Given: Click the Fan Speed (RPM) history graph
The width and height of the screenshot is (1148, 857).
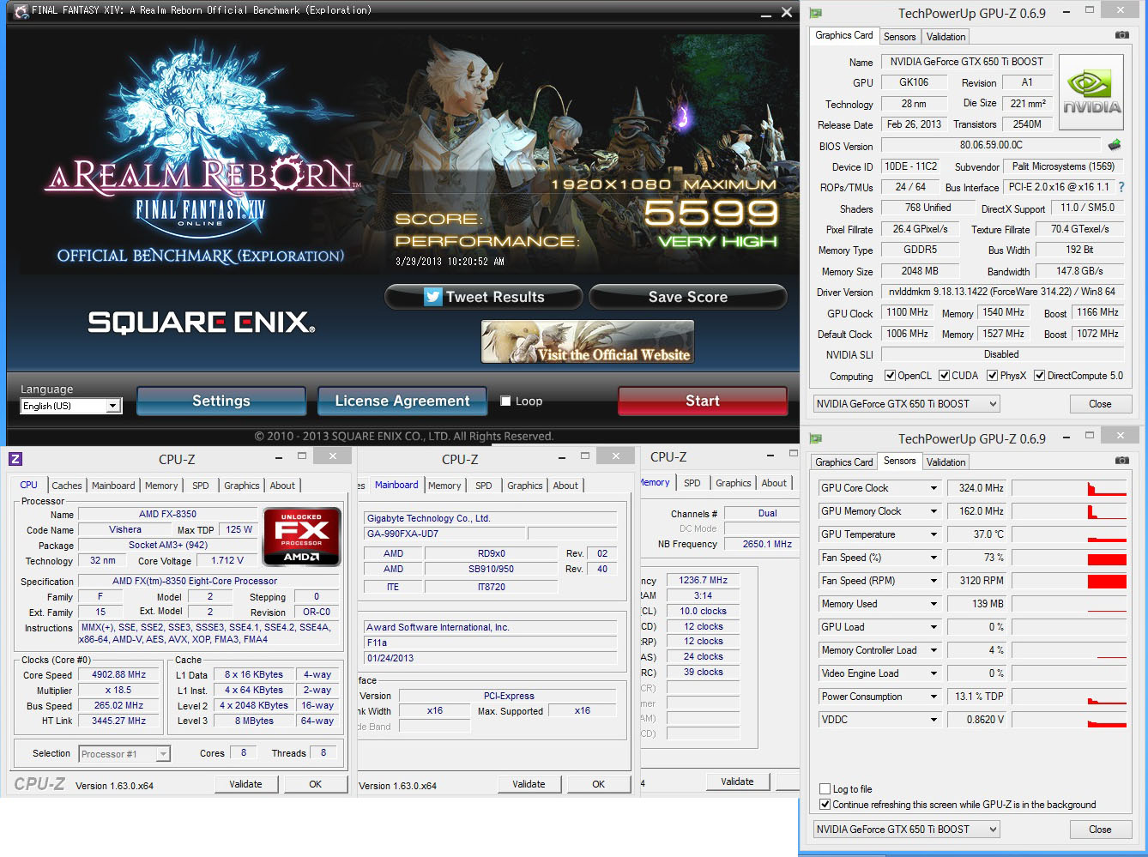Looking at the screenshot, I should click(1069, 581).
